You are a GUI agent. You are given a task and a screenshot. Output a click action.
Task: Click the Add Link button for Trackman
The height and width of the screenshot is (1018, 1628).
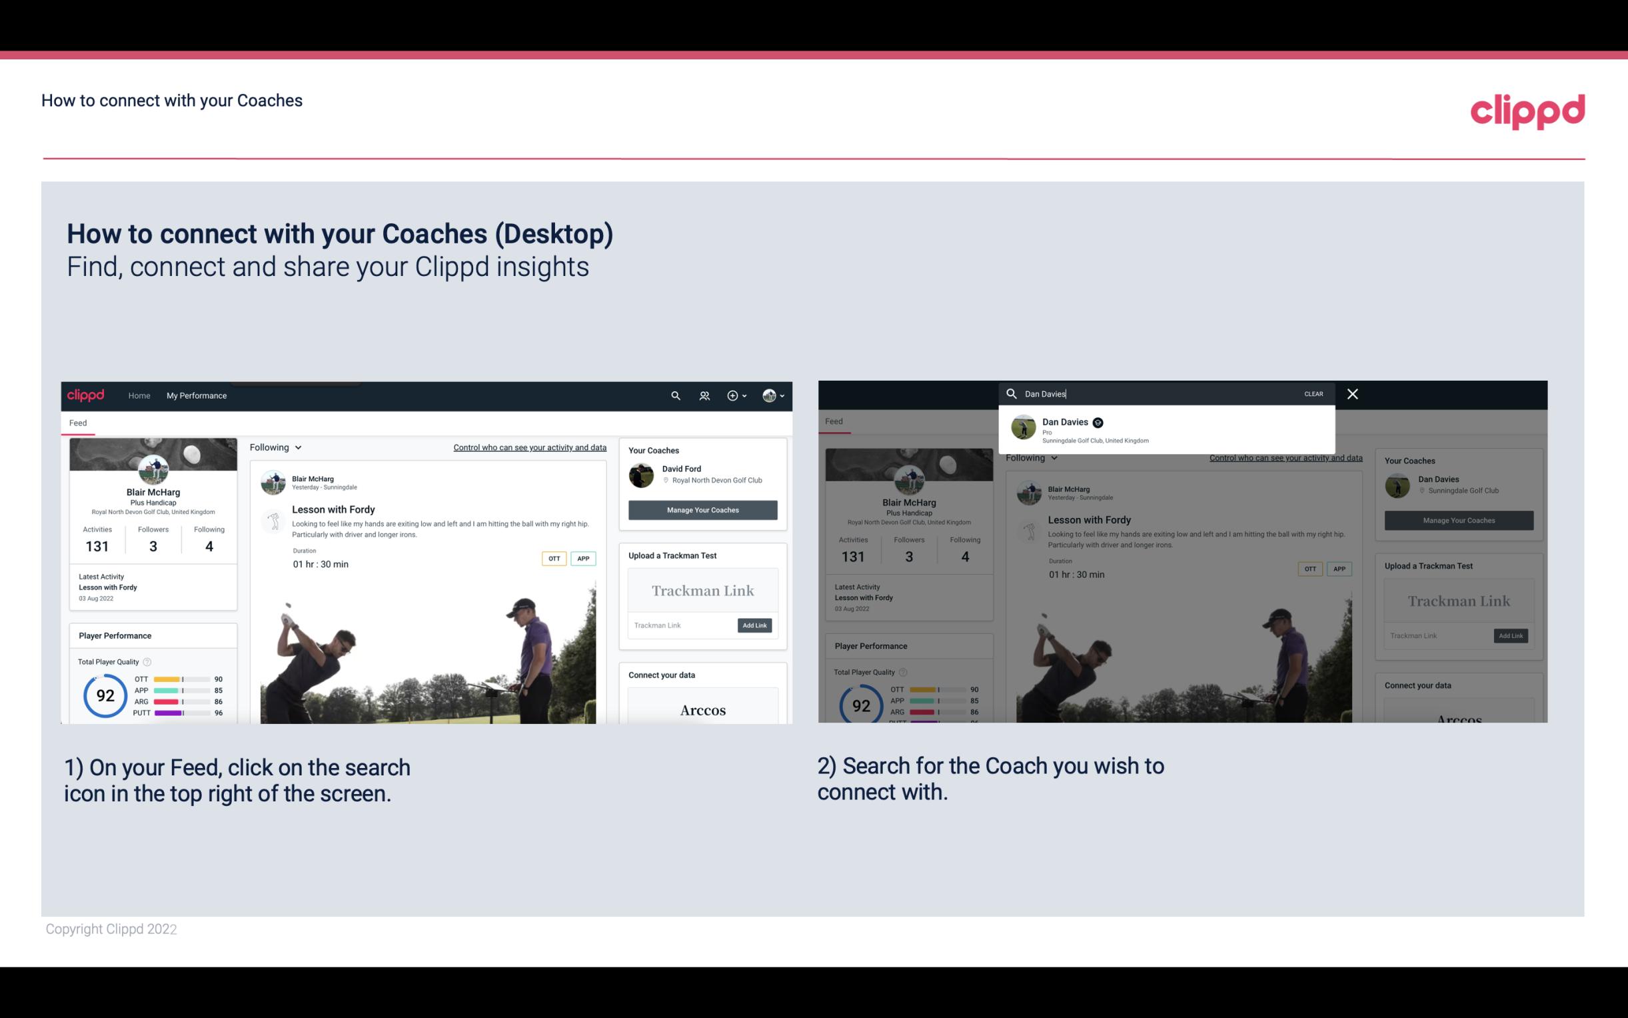pyautogui.click(x=754, y=625)
